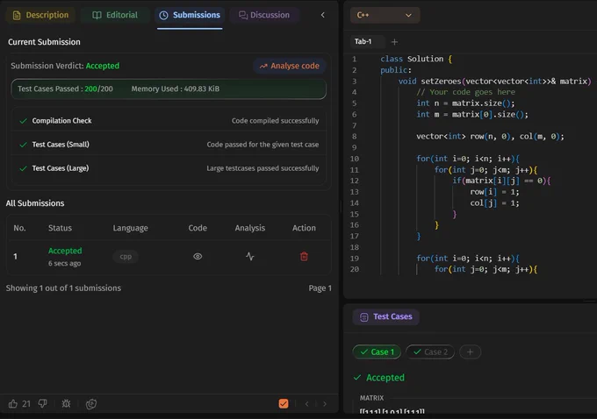597x419 pixels.
Task: Click the cpp language badge
Action: (x=126, y=257)
